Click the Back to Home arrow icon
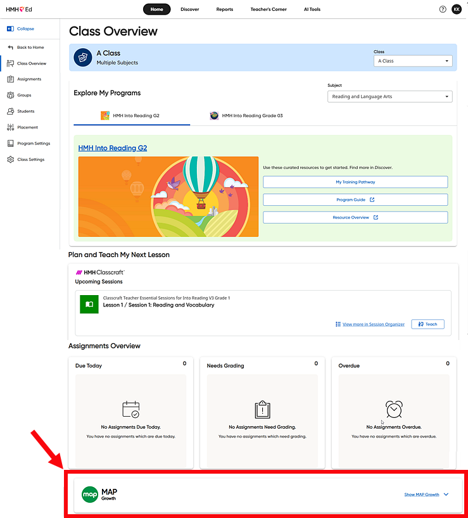Image resolution: width=468 pixels, height=518 pixels. pos(10,47)
